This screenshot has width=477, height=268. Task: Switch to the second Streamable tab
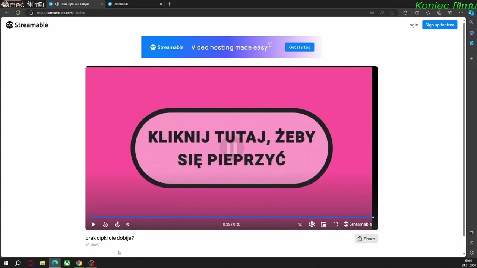135,4
